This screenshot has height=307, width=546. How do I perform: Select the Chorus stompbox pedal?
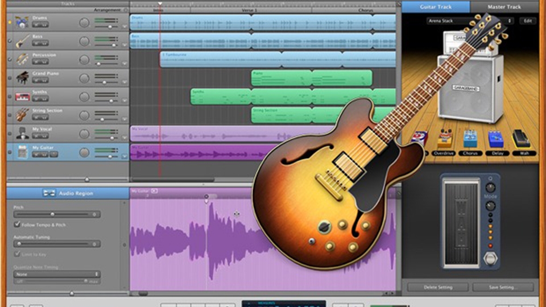point(470,139)
